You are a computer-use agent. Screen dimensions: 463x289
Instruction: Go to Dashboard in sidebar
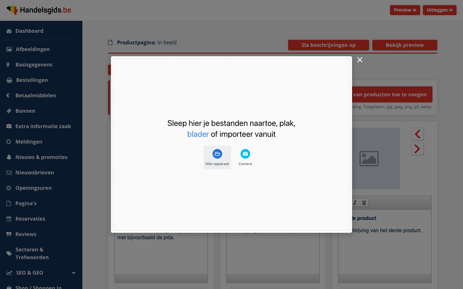coord(41,31)
